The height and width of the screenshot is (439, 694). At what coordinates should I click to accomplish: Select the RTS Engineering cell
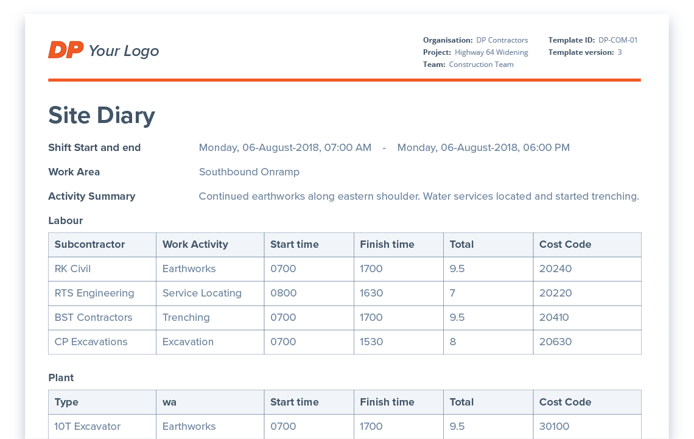102,293
